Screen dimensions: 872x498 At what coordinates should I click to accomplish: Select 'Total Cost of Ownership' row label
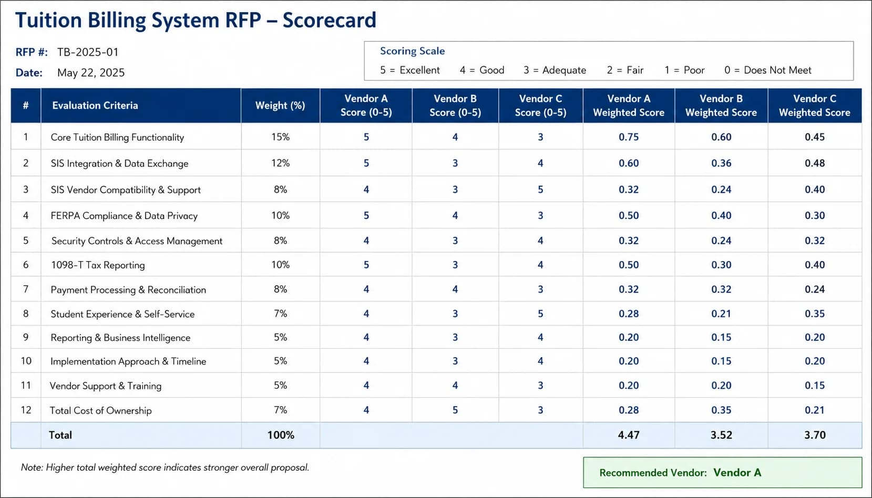[x=100, y=410]
